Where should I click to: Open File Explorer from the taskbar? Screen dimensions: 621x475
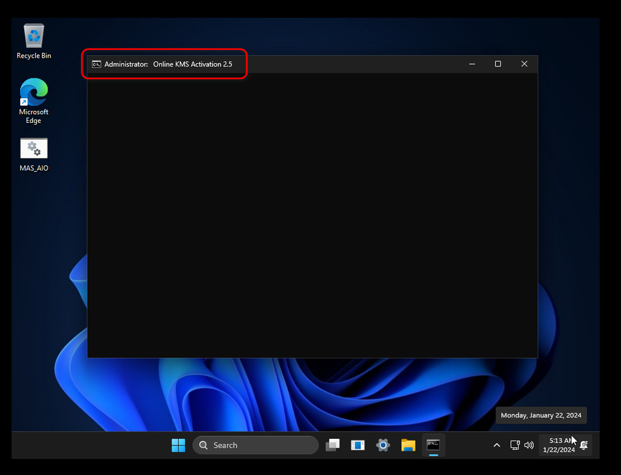click(x=408, y=445)
